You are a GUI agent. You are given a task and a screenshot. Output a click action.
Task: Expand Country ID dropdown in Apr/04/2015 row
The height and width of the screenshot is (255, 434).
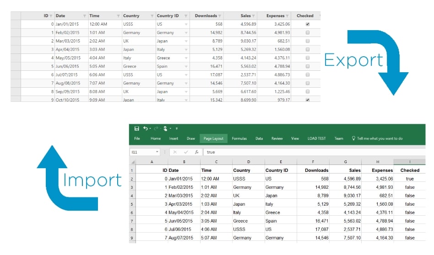tap(186, 50)
